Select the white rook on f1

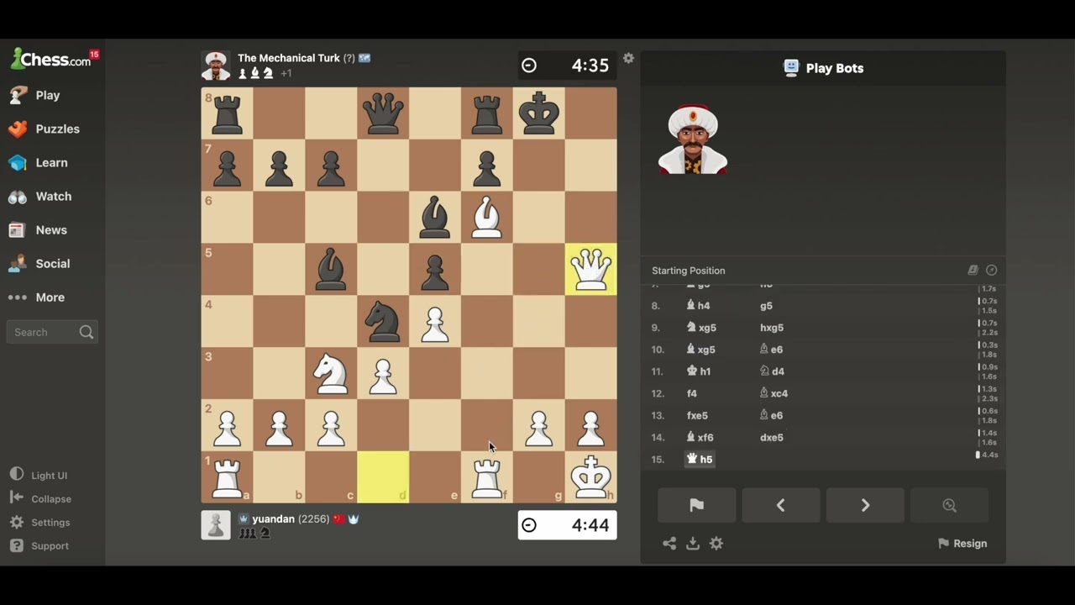(x=487, y=478)
